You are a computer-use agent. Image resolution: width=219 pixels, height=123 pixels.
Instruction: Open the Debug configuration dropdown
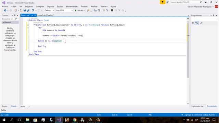(x=49, y=11)
